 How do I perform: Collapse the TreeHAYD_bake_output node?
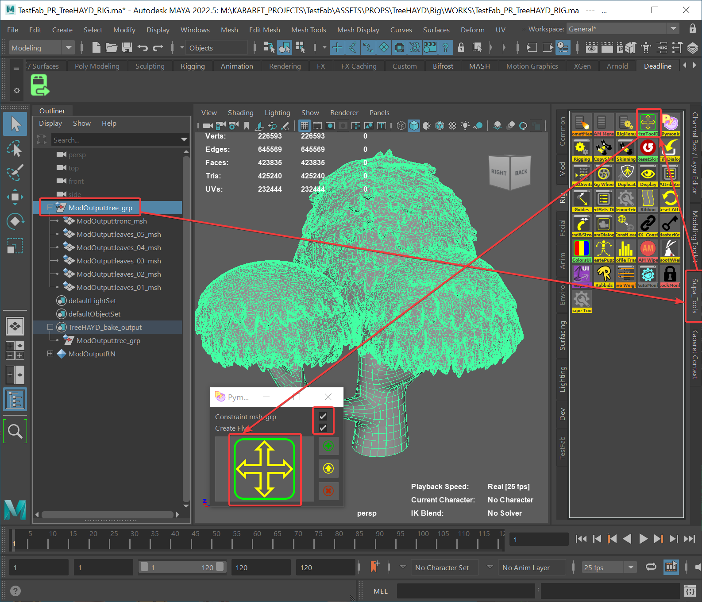coord(50,327)
